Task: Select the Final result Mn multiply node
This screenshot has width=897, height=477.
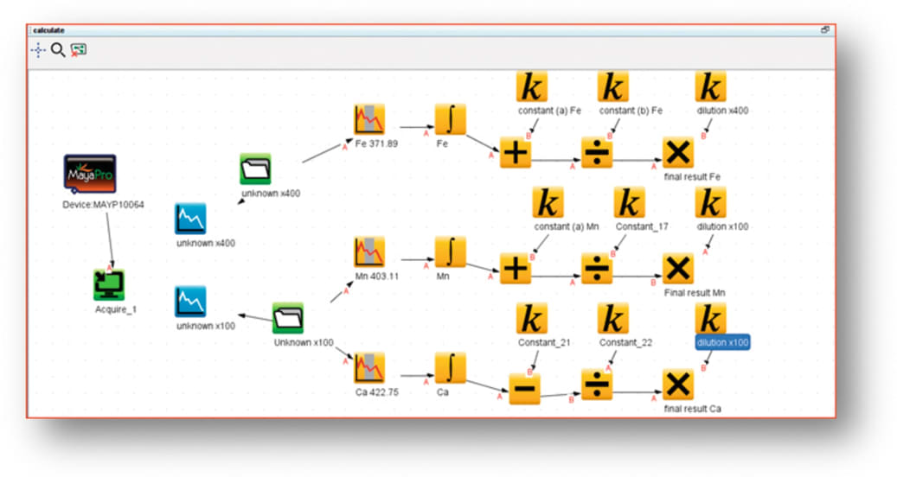Action: 678,269
